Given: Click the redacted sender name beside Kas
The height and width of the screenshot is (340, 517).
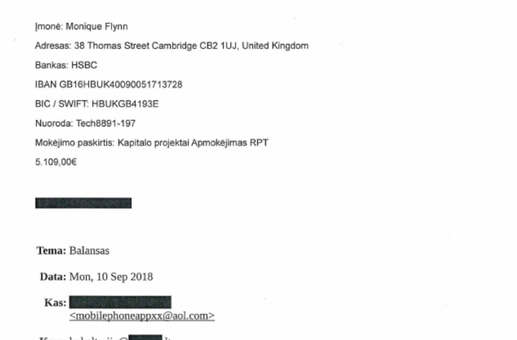Looking at the screenshot, I should (120, 303).
